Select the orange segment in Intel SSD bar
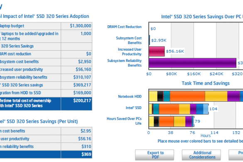The height and width of the screenshot is (162, 243). coord(169,109)
